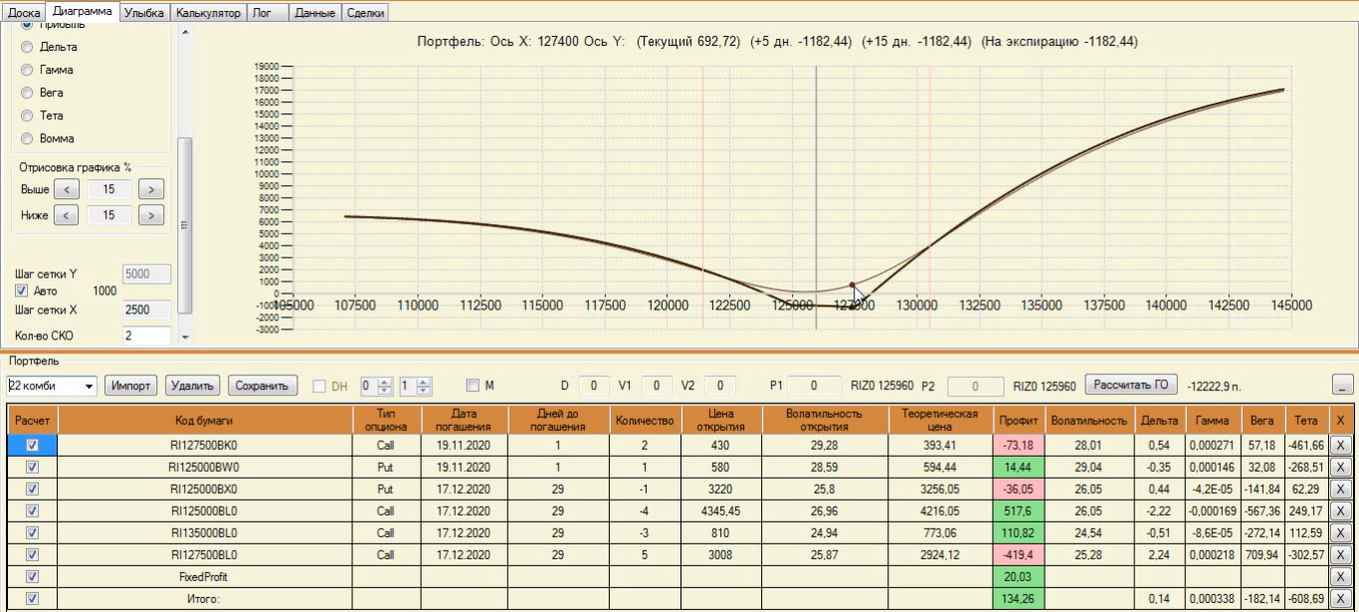1359x612 pixels.
Task: Remove the RI125000BW0 row with its X button
Action: tap(1339, 467)
